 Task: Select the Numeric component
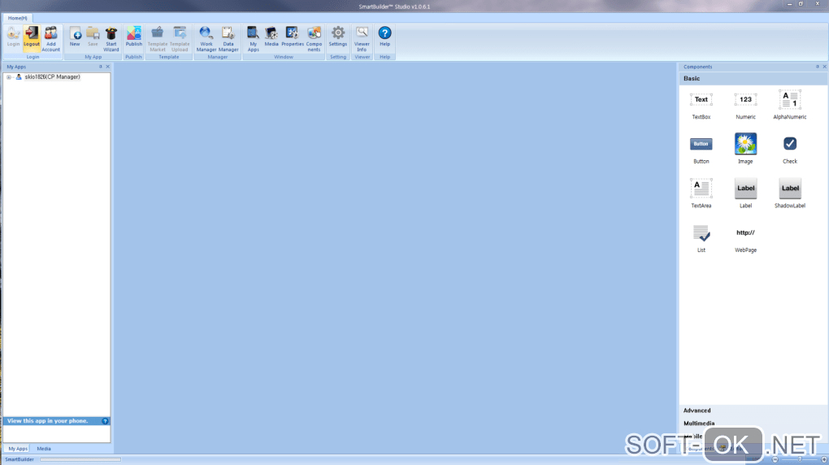coord(745,105)
